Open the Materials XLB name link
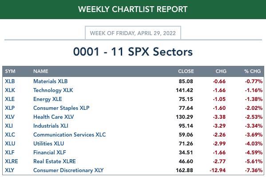The height and width of the screenshot is (177, 266). [50, 81]
